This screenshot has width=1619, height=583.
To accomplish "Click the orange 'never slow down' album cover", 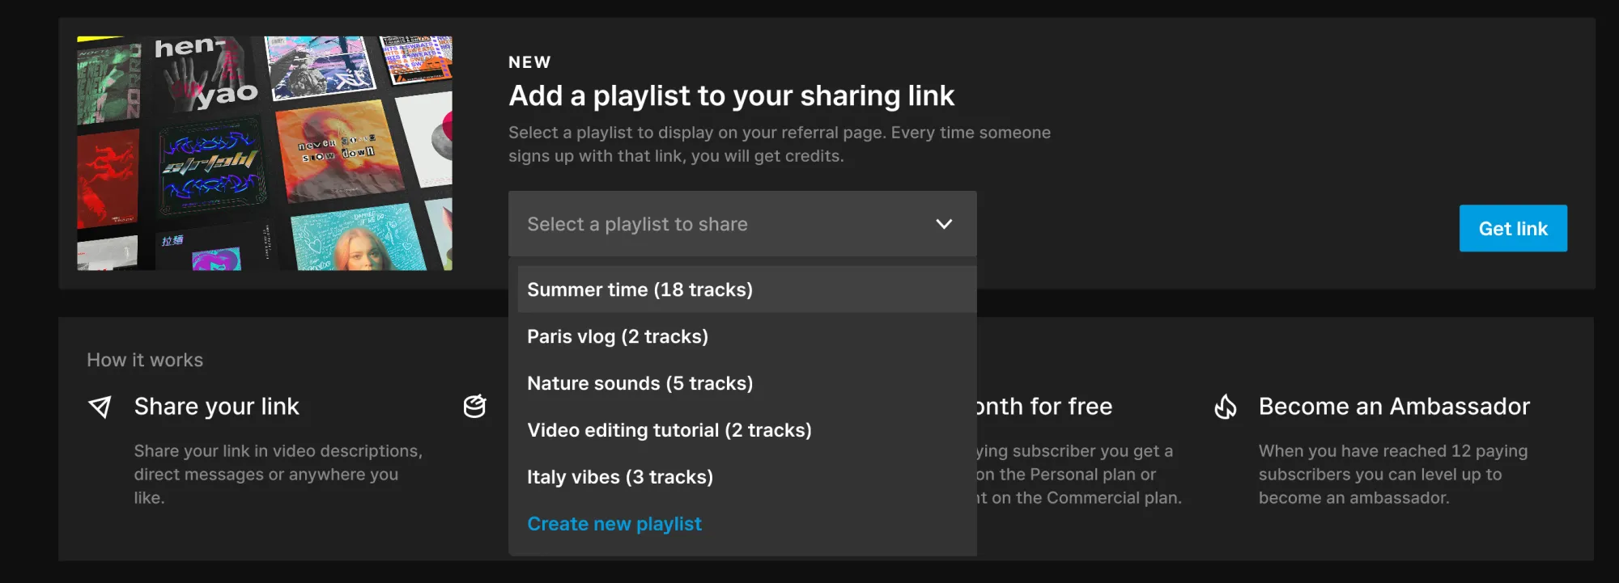I will [x=338, y=151].
